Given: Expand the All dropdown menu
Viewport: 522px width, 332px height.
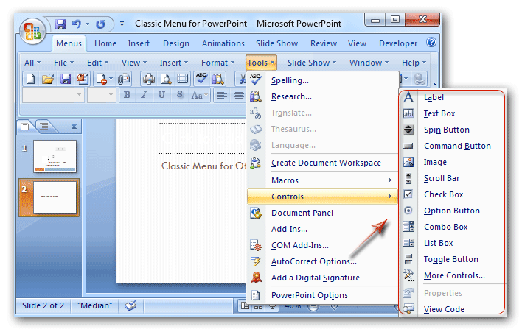Looking at the screenshot, I should coord(32,63).
